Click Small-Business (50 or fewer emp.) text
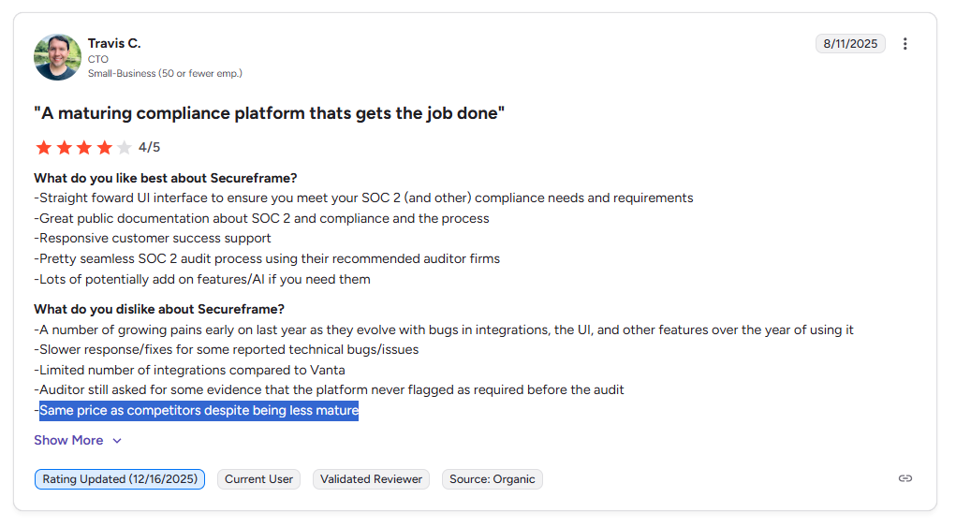The height and width of the screenshot is (527, 956). (165, 73)
